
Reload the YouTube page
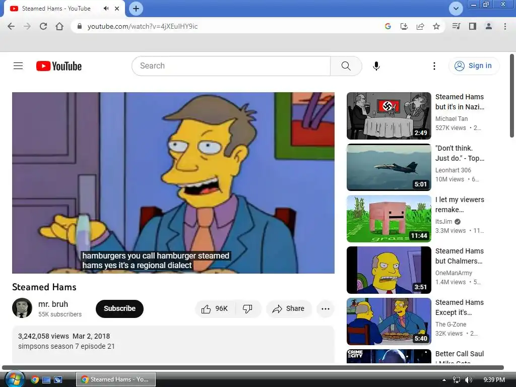[43, 26]
